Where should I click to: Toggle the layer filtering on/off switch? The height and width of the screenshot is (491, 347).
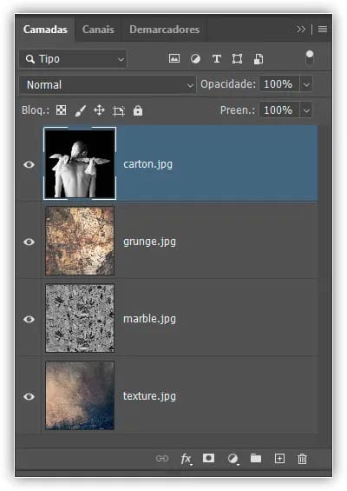tap(310, 57)
